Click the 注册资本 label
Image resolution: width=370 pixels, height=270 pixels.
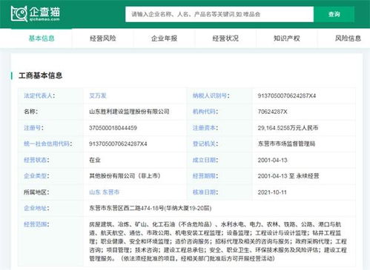pos(205,128)
